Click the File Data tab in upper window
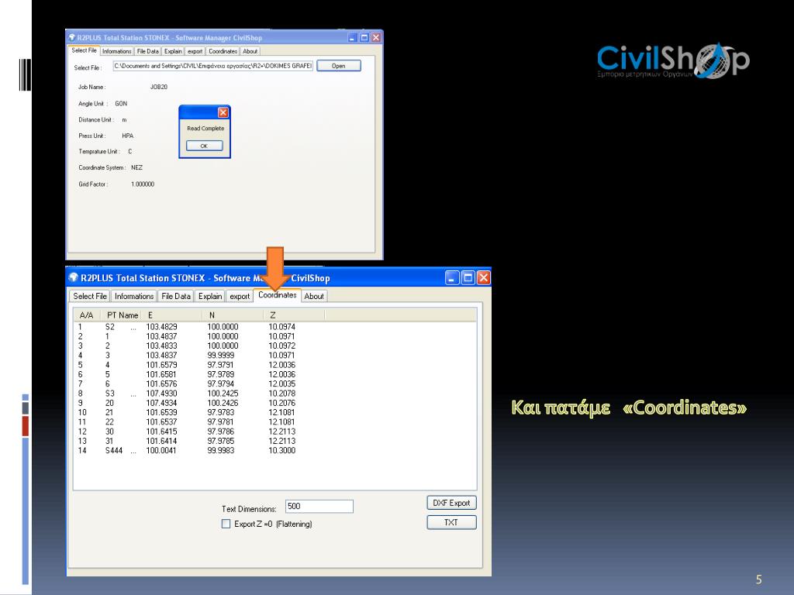This screenshot has height=595, width=794. pyautogui.click(x=148, y=51)
